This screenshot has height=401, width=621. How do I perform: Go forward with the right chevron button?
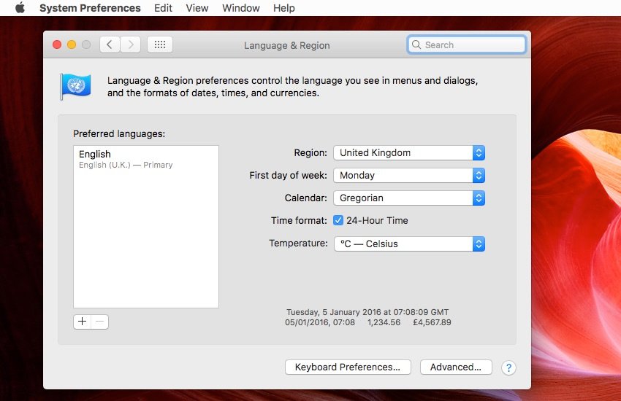click(131, 44)
